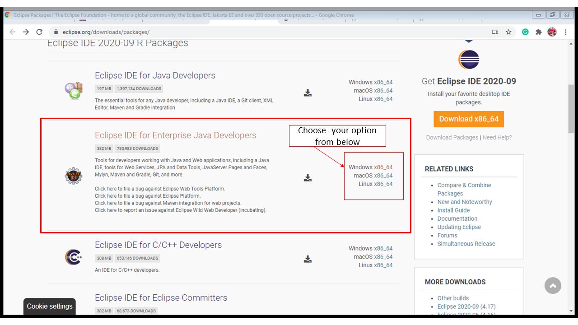This screenshot has height=325, width=578.
Task: Download macOS x86_64 for Enterprise Java Developers
Action: (x=383, y=176)
